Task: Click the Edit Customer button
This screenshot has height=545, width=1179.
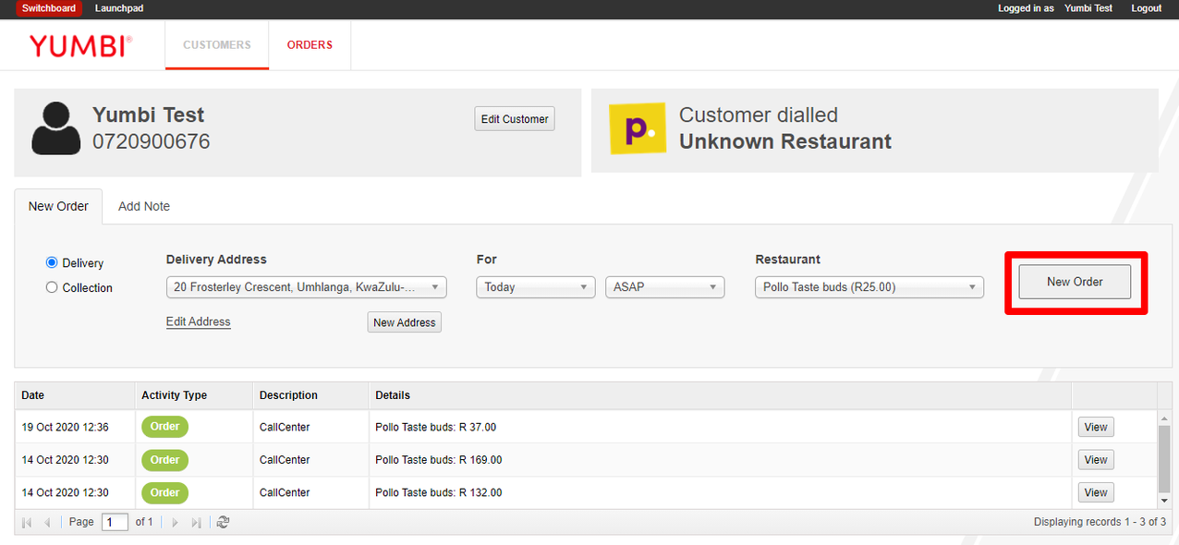Action: coord(515,118)
